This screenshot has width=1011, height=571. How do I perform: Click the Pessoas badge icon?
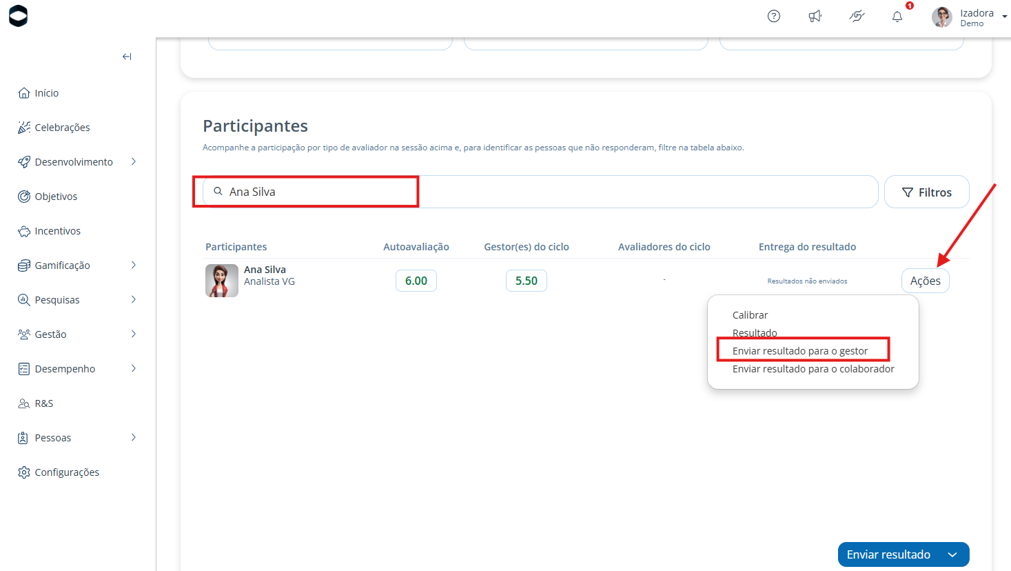[x=24, y=438]
